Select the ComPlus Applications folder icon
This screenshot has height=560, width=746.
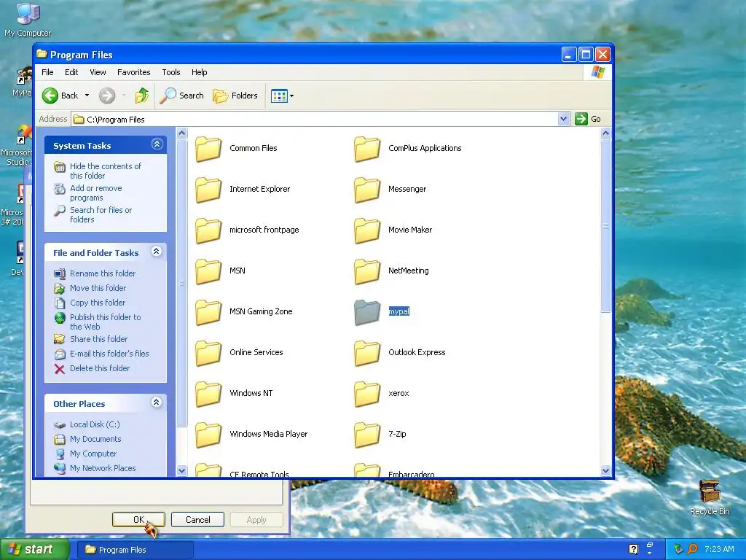[367, 149]
